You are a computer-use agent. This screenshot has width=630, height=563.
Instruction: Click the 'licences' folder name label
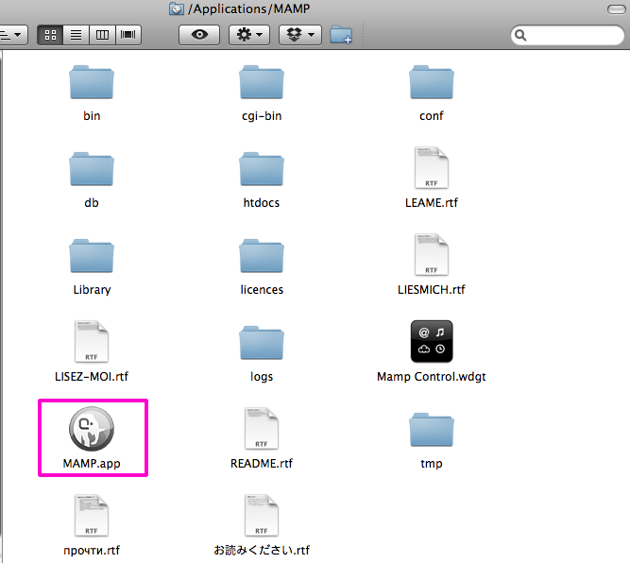pos(262,290)
